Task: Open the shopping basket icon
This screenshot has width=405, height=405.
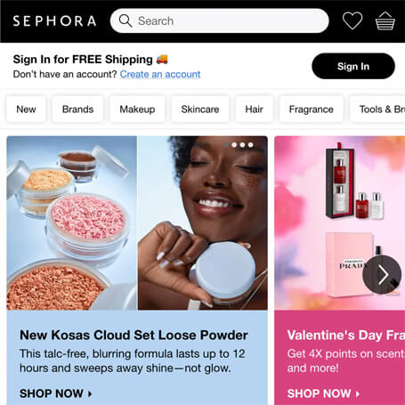Action: point(385,21)
